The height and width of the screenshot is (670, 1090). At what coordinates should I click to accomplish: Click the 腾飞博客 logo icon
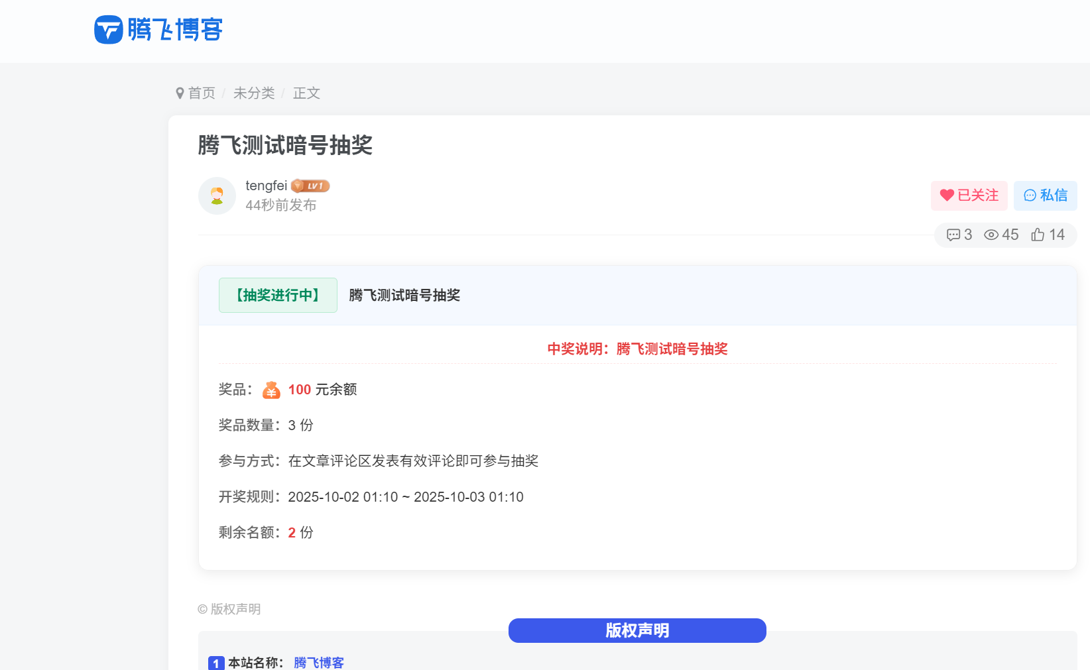pos(109,30)
